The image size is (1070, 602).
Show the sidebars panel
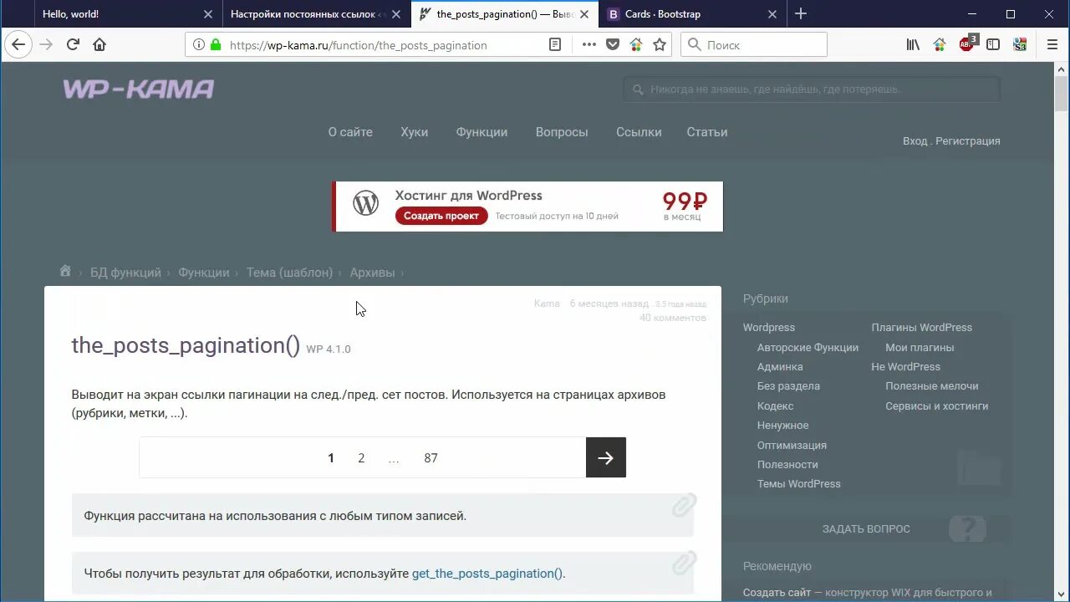pos(993,45)
